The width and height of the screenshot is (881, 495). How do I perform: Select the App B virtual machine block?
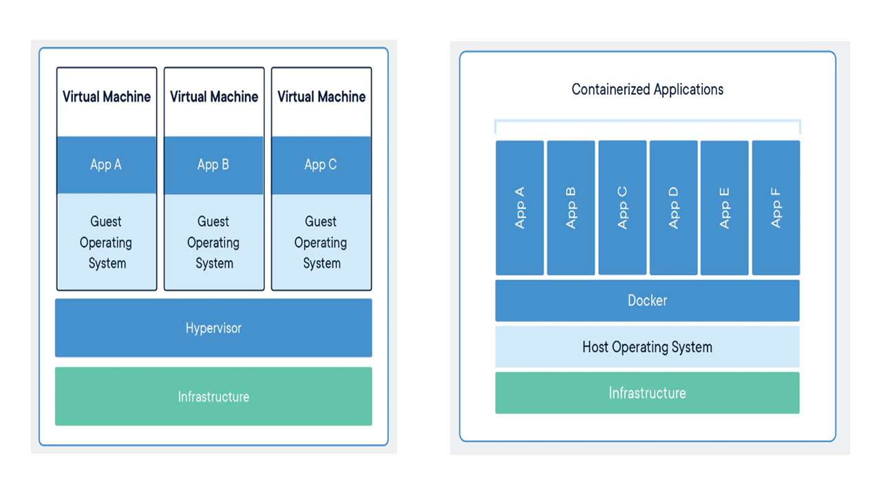click(214, 165)
